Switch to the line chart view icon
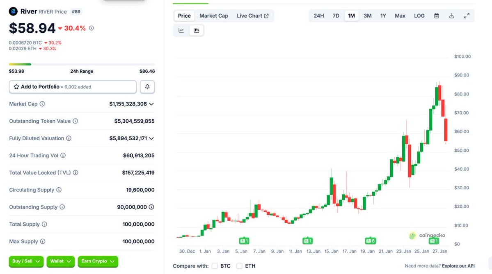This screenshot has height=274, width=492. (x=181, y=30)
